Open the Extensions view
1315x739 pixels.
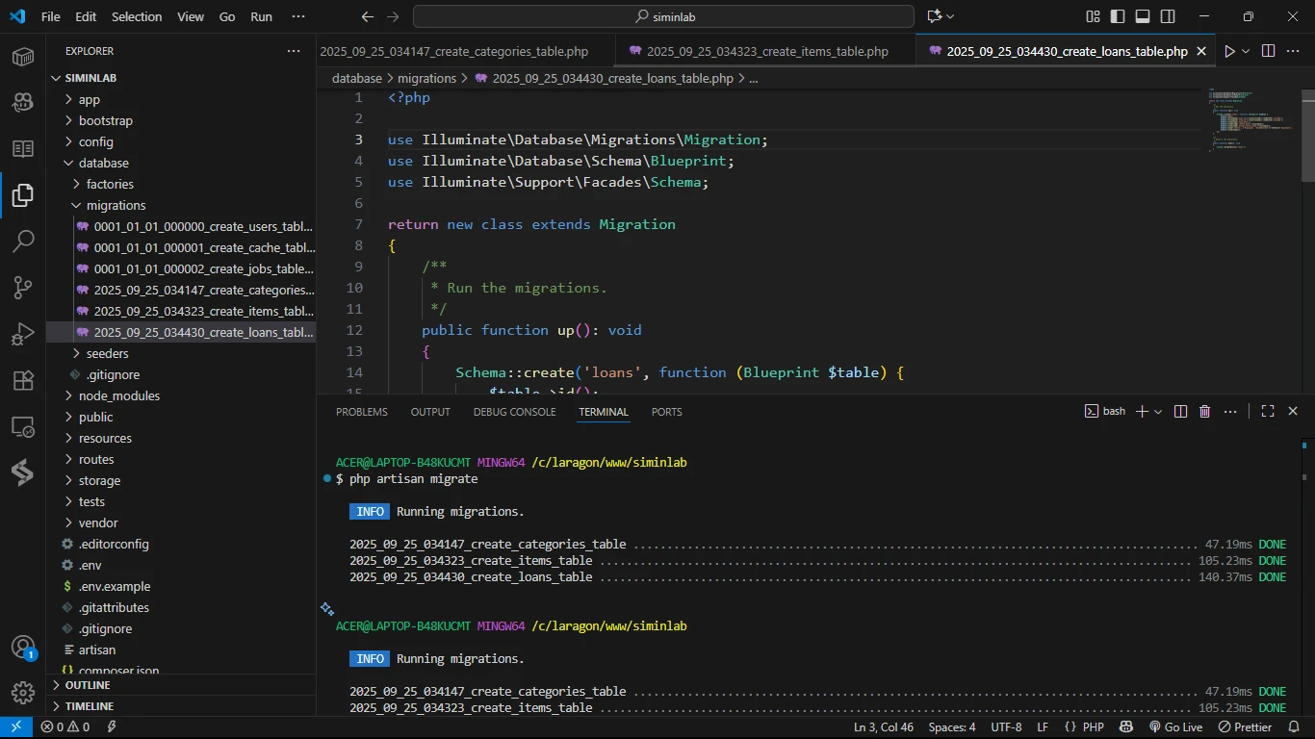(23, 380)
